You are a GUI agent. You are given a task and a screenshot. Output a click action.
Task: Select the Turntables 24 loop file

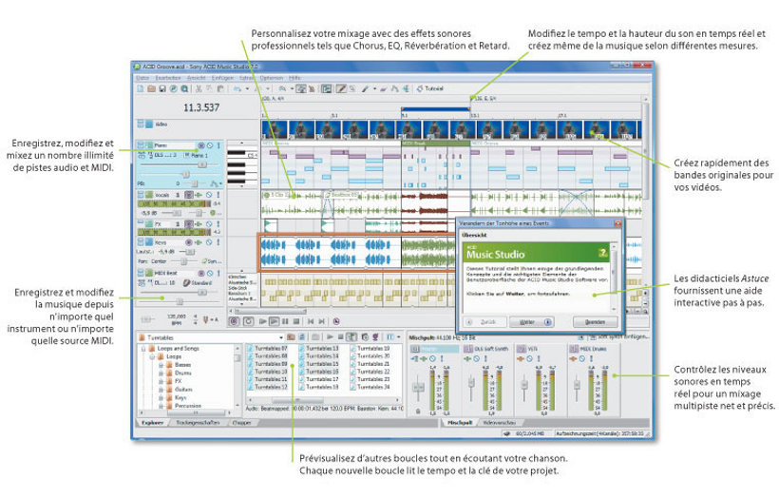371,387
